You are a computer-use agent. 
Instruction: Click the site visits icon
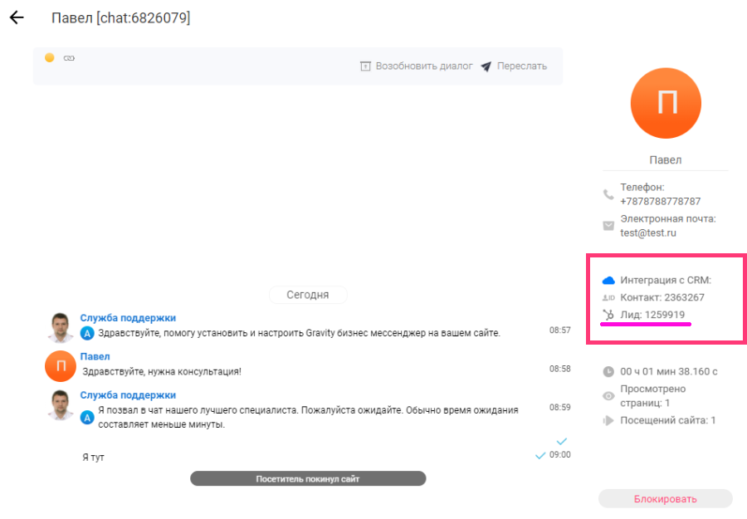click(x=608, y=420)
